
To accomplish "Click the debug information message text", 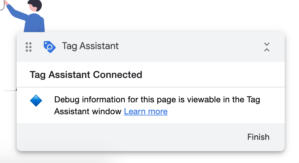I will 157,100.
